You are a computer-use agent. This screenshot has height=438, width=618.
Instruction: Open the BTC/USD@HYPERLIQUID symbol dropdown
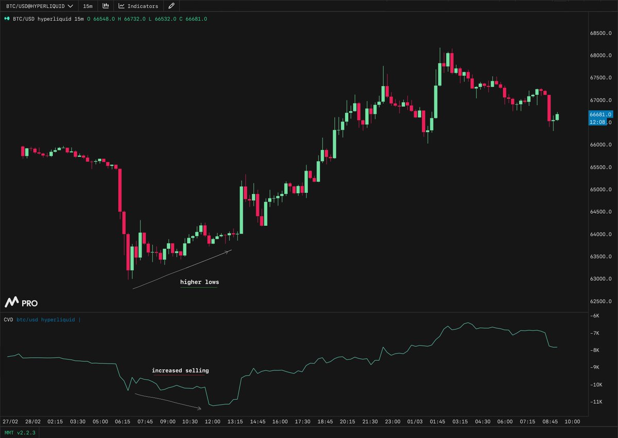39,6
